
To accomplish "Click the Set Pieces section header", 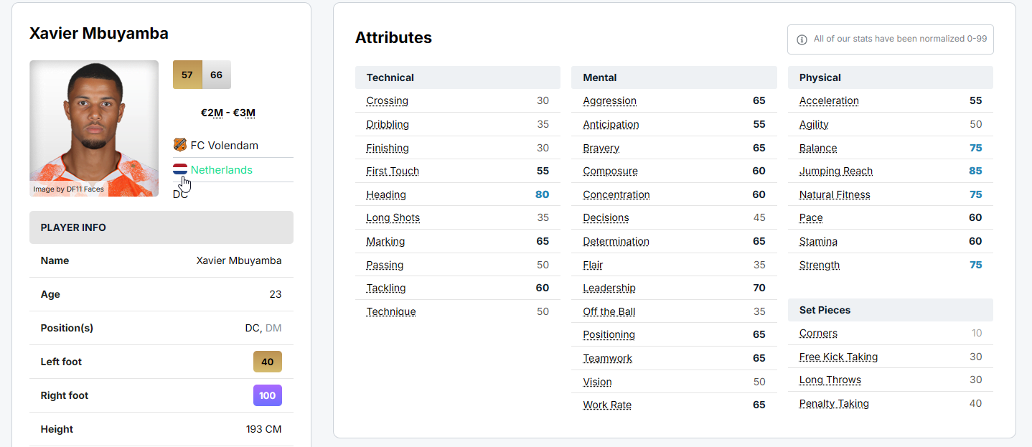I will 825,310.
